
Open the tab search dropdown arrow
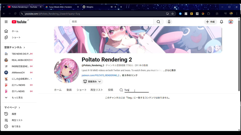[4, 7]
